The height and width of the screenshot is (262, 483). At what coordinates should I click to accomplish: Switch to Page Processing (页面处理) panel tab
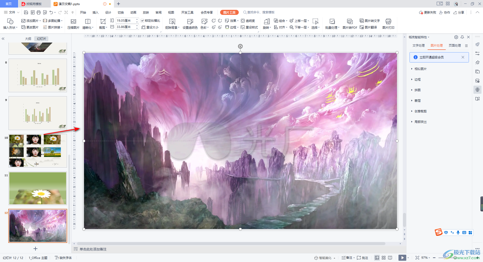pos(455,46)
